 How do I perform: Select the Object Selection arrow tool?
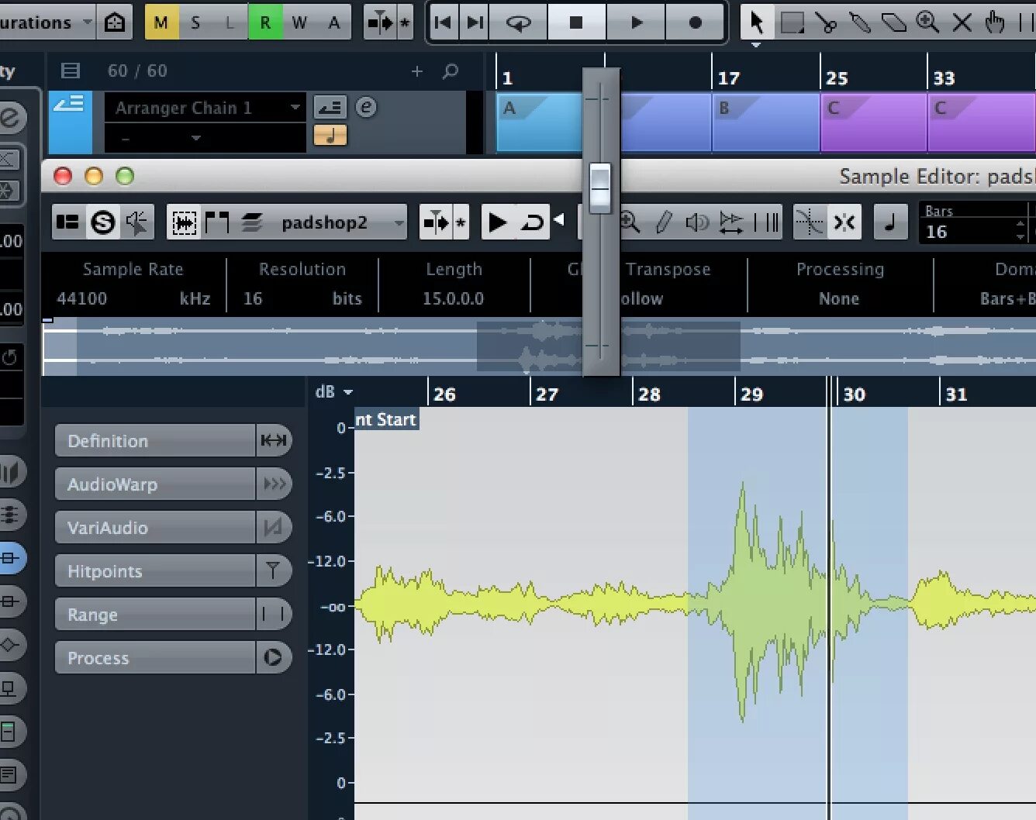coord(757,22)
